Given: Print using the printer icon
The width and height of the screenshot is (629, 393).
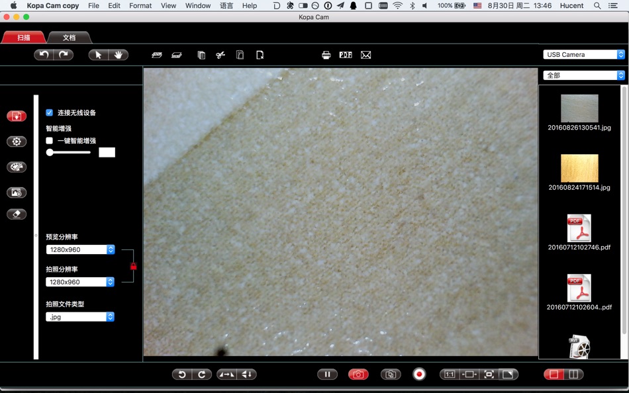Looking at the screenshot, I should 326,55.
